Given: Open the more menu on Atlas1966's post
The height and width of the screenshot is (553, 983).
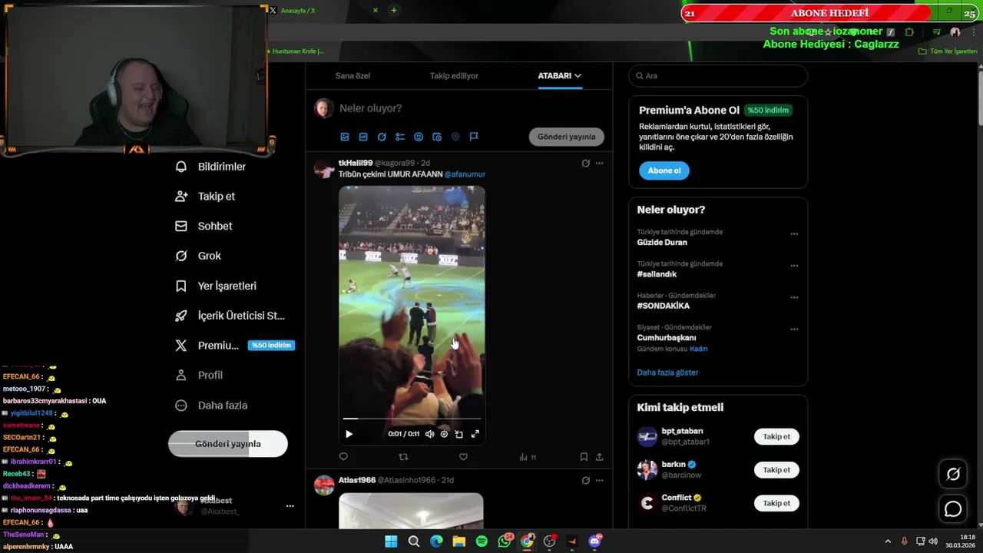Looking at the screenshot, I should 600,481.
